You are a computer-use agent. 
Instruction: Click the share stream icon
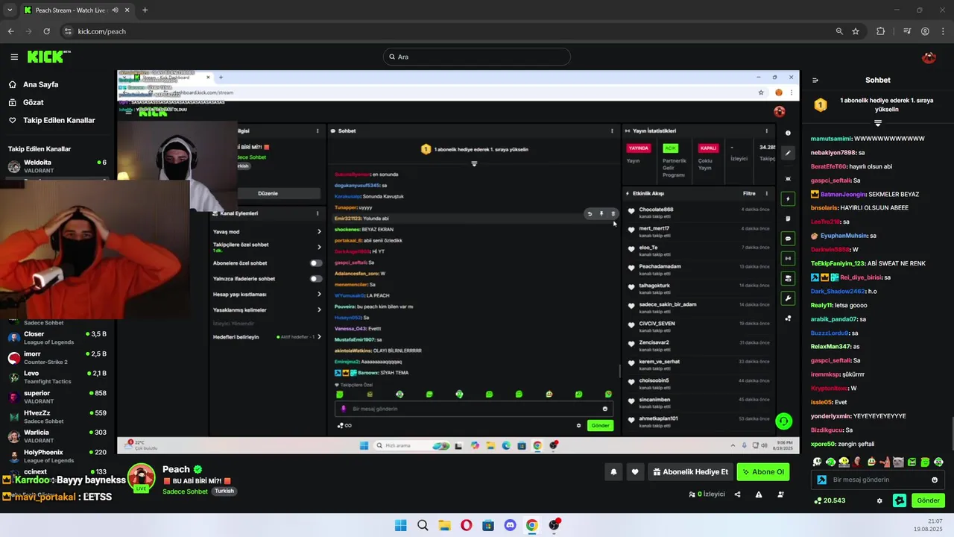tap(738, 494)
